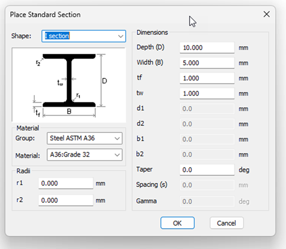Viewport: 286px width, 249px height.
Task: Click the deg unit next to Taper
Action: point(244,170)
